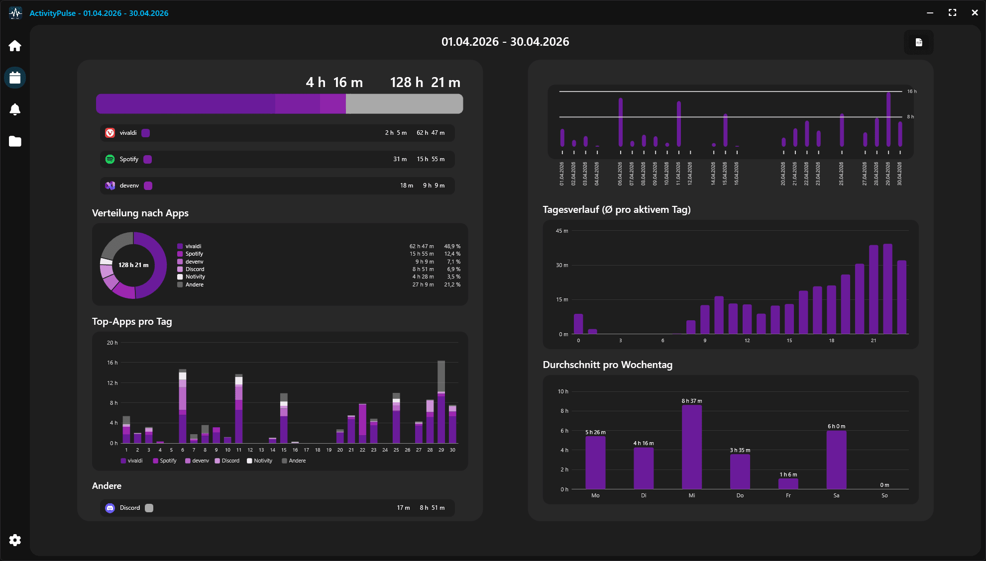The image size is (986, 561).
Task: Click Andere entry in donut legend
Action: tap(190, 284)
